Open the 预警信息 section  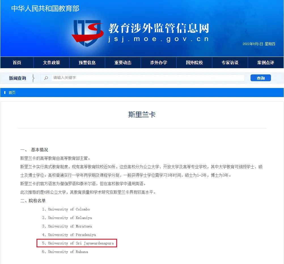(x=87, y=62)
